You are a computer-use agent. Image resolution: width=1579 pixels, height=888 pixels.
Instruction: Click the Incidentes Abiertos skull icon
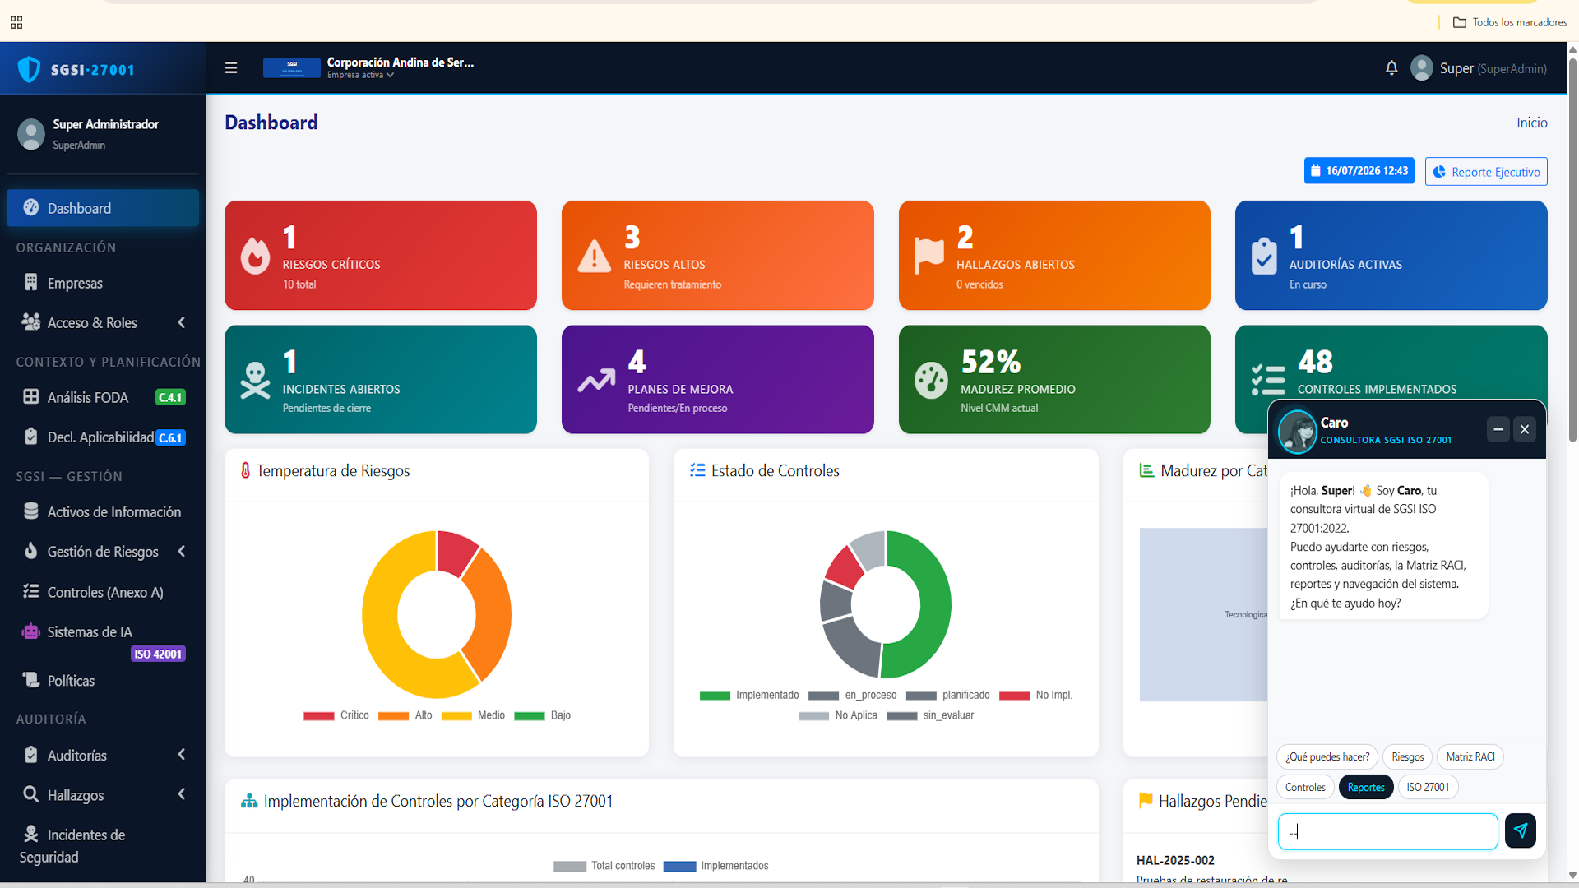point(255,381)
